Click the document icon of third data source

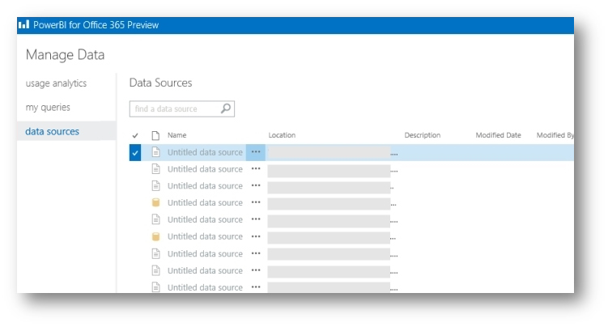point(155,186)
